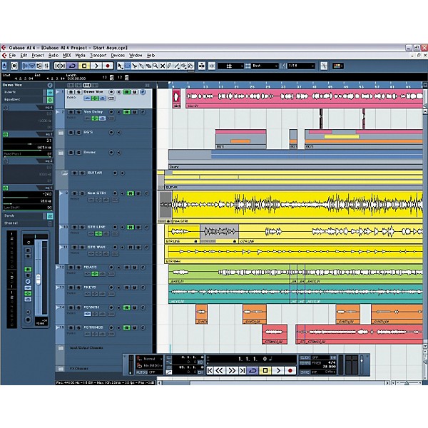Screen dimensions: 428x428
Task: Click the TEMPO button on transport panel
Action: pos(305,363)
